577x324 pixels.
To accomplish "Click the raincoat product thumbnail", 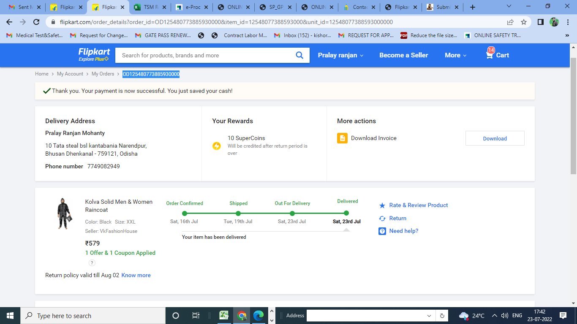I will coord(64,214).
